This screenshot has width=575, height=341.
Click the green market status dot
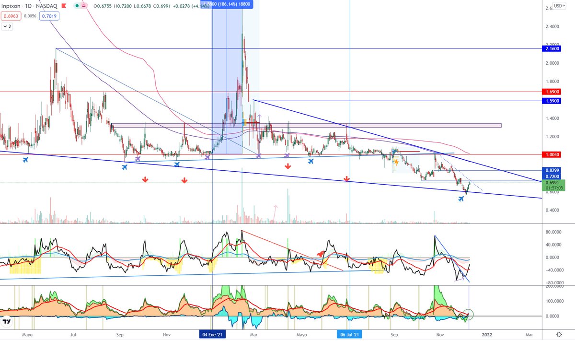(x=77, y=6)
